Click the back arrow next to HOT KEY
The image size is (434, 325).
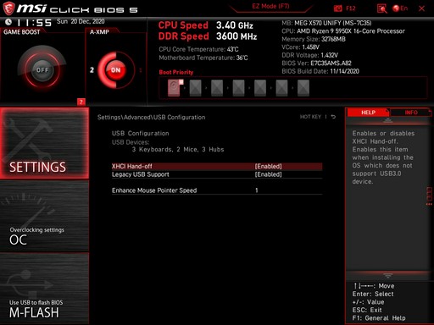[333, 117]
